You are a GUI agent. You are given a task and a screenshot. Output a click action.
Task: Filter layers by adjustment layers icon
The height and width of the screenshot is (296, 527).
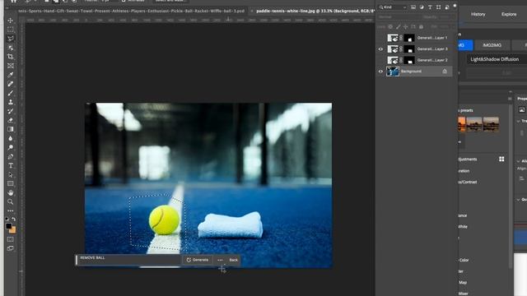pyautogui.click(x=422, y=7)
